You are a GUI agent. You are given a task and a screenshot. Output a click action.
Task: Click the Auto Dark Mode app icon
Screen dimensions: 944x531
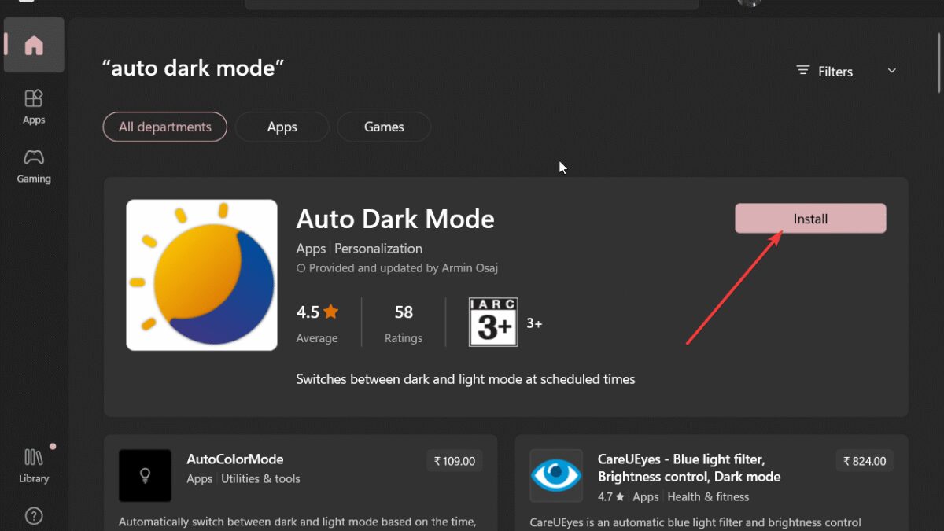pos(201,275)
